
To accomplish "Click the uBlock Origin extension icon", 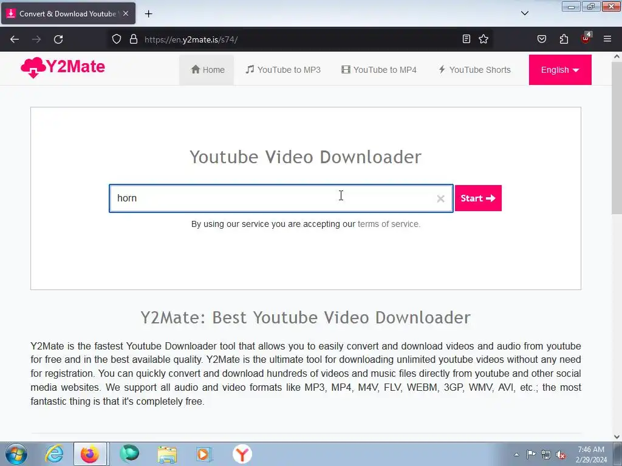I will click(x=586, y=38).
